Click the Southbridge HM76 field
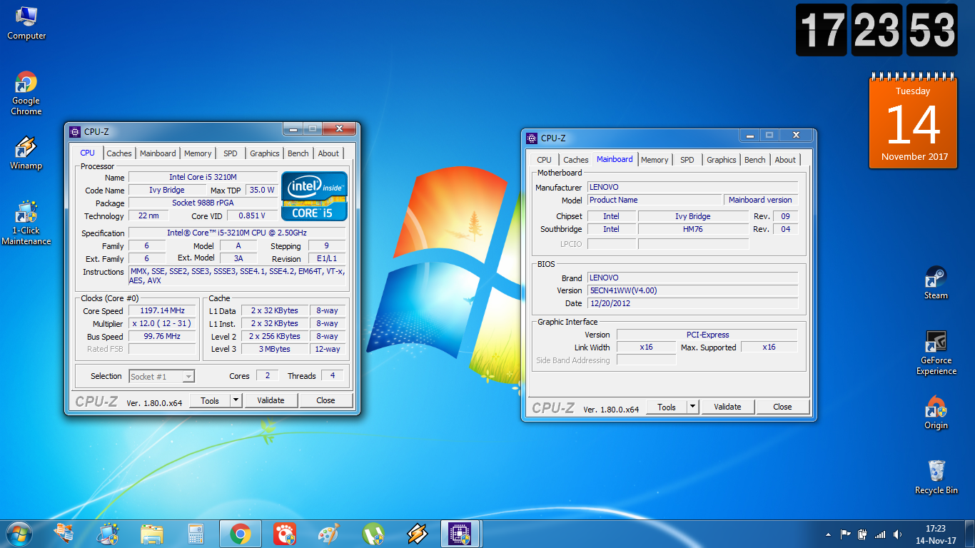 (x=693, y=229)
